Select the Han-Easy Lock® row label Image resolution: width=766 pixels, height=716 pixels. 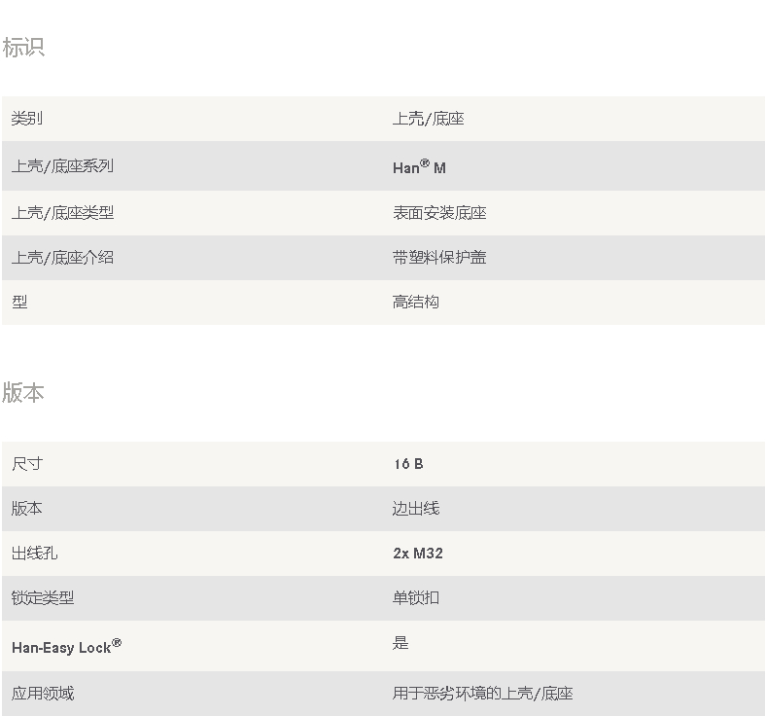(66, 646)
